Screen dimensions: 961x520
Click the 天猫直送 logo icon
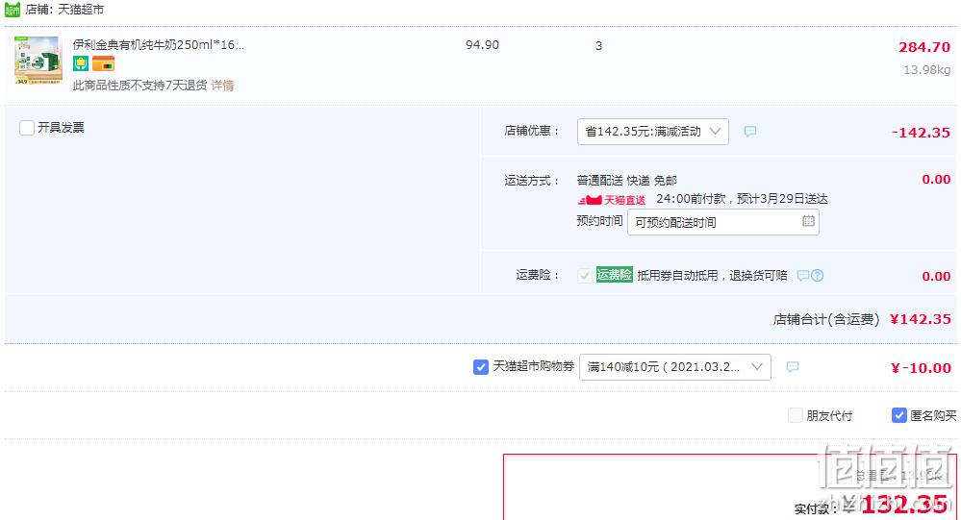612,200
